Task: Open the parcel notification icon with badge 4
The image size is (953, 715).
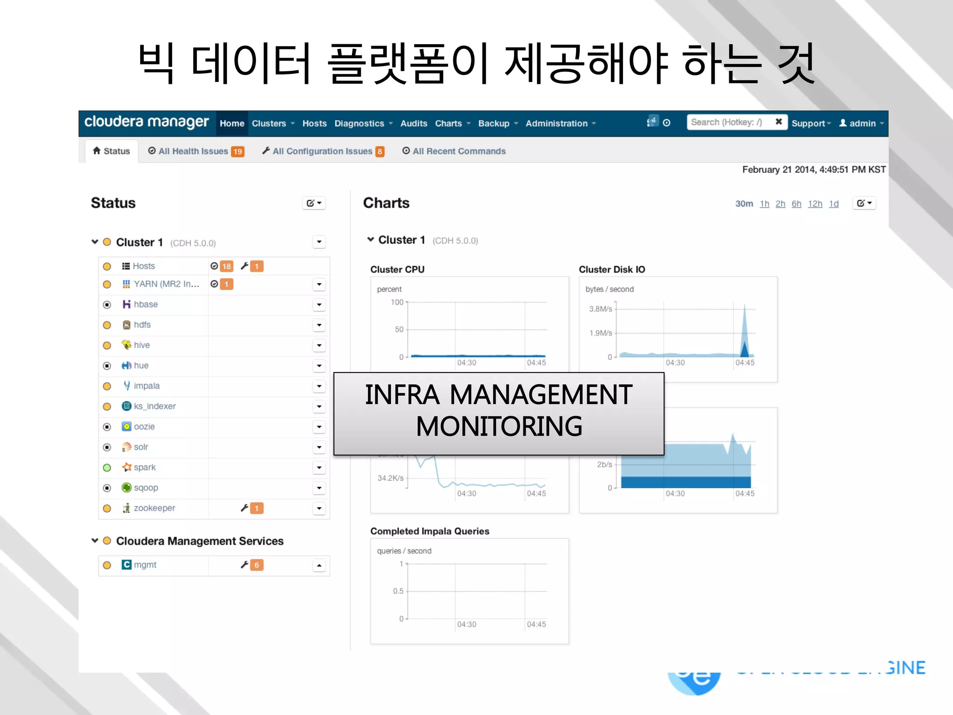Action: point(652,121)
